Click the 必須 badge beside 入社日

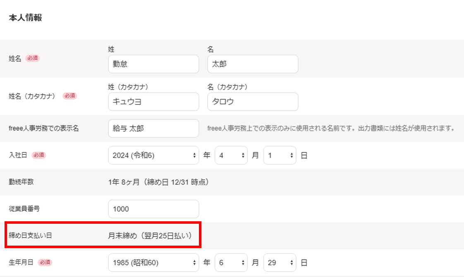[x=38, y=155]
